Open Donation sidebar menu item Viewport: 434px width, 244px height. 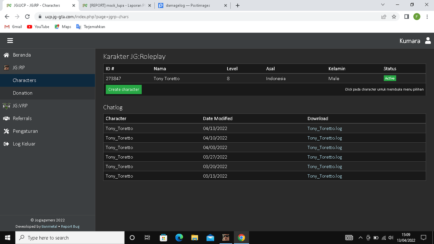pyautogui.click(x=47, y=93)
